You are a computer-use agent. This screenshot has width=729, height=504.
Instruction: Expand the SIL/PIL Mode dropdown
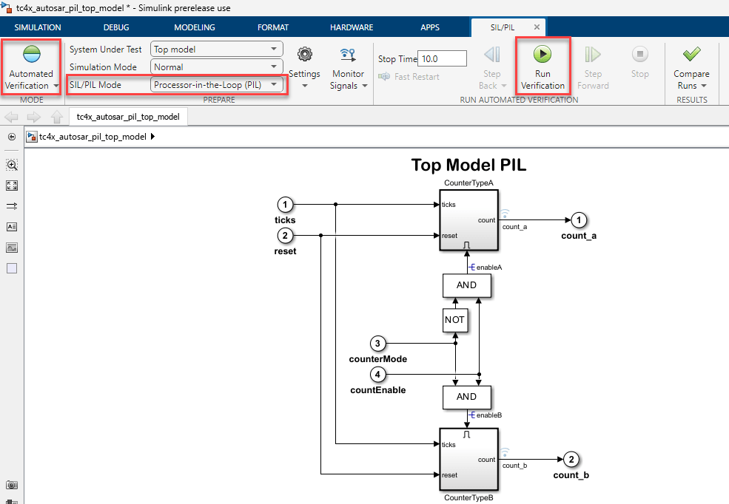coord(218,85)
